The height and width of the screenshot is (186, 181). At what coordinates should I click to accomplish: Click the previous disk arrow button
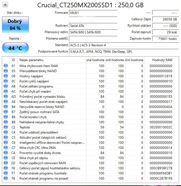[5, 5]
